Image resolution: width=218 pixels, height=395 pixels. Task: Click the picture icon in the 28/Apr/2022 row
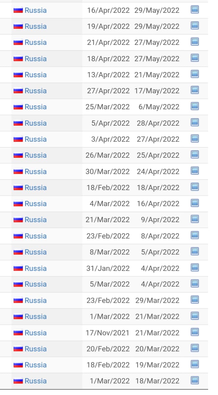(195, 123)
